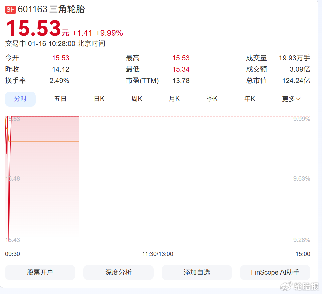Screen dimensions: 322x294
Task: Click the 股票开户 button
Action: point(40,272)
